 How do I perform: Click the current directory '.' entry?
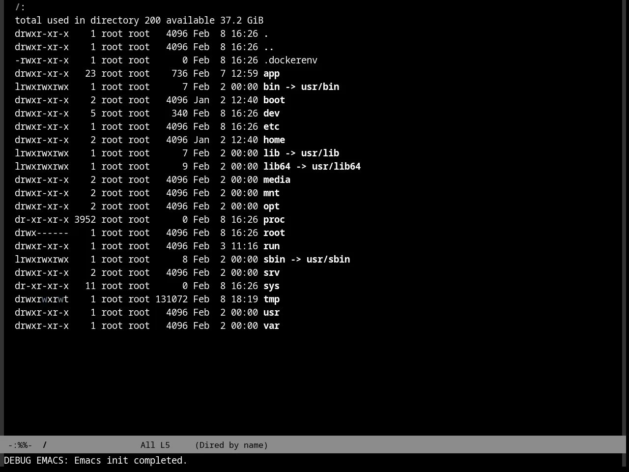pos(266,34)
